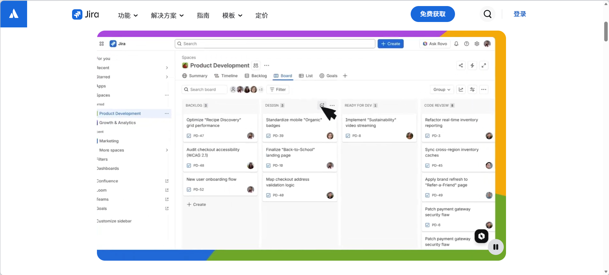Open the Group dropdown on the board
Viewport: 609px width, 275px height.
[x=442, y=90]
